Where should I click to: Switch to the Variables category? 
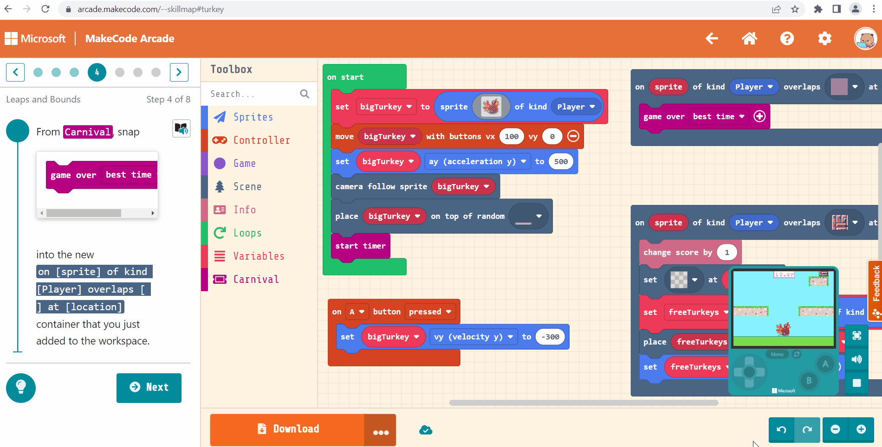click(258, 255)
